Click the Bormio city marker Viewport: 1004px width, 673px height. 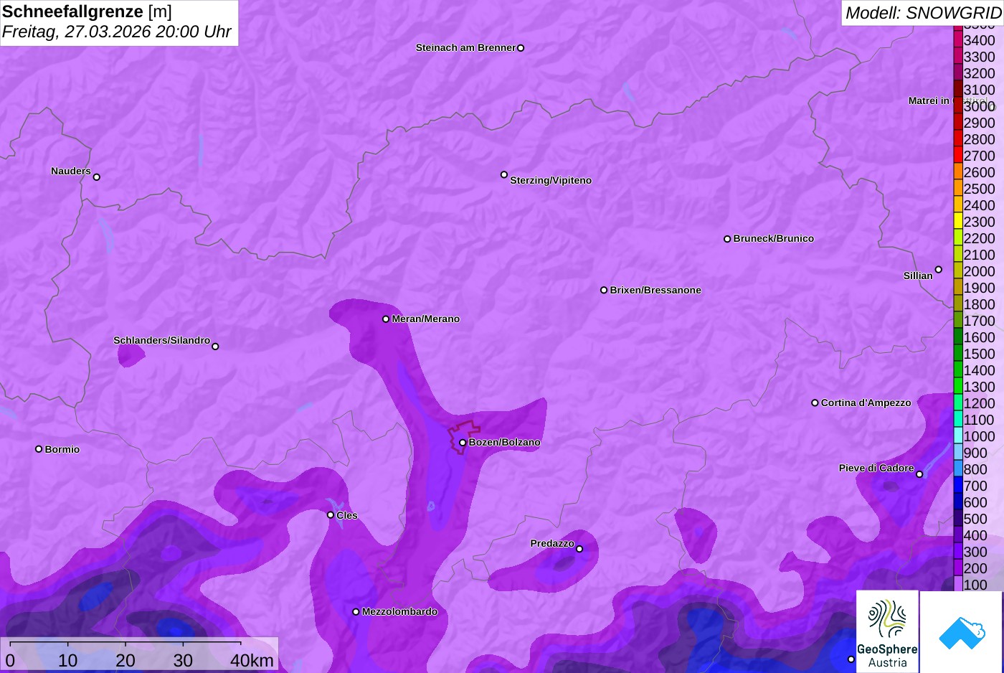(39, 449)
